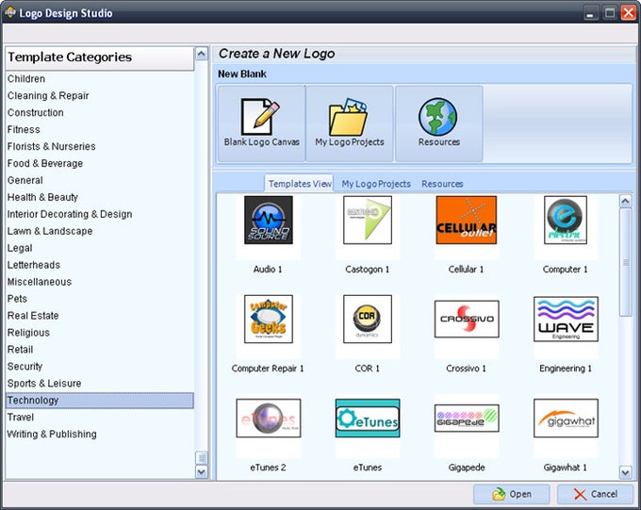This screenshot has height=510, width=641.
Task: Select the Audio 1 template thumbnail
Action: (268, 220)
